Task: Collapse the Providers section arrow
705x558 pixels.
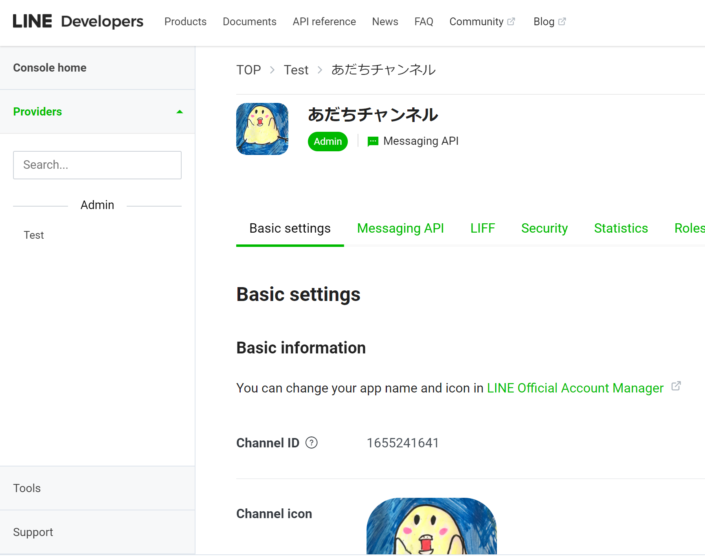Action: tap(180, 112)
